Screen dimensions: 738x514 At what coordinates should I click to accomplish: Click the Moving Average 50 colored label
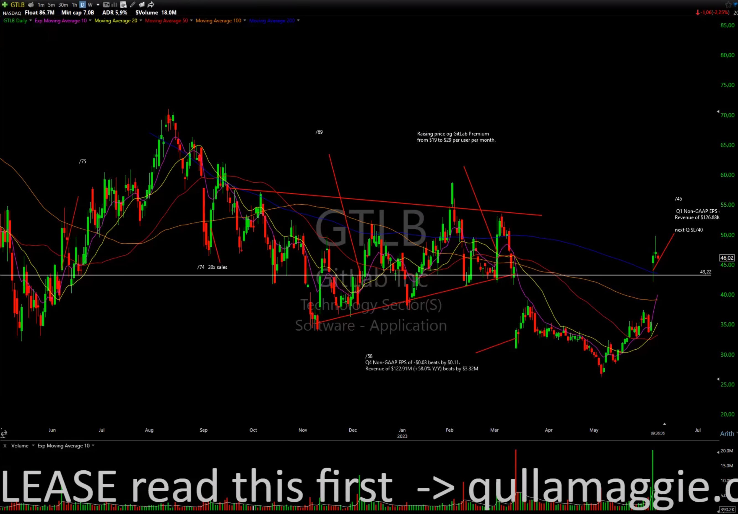[x=166, y=20]
